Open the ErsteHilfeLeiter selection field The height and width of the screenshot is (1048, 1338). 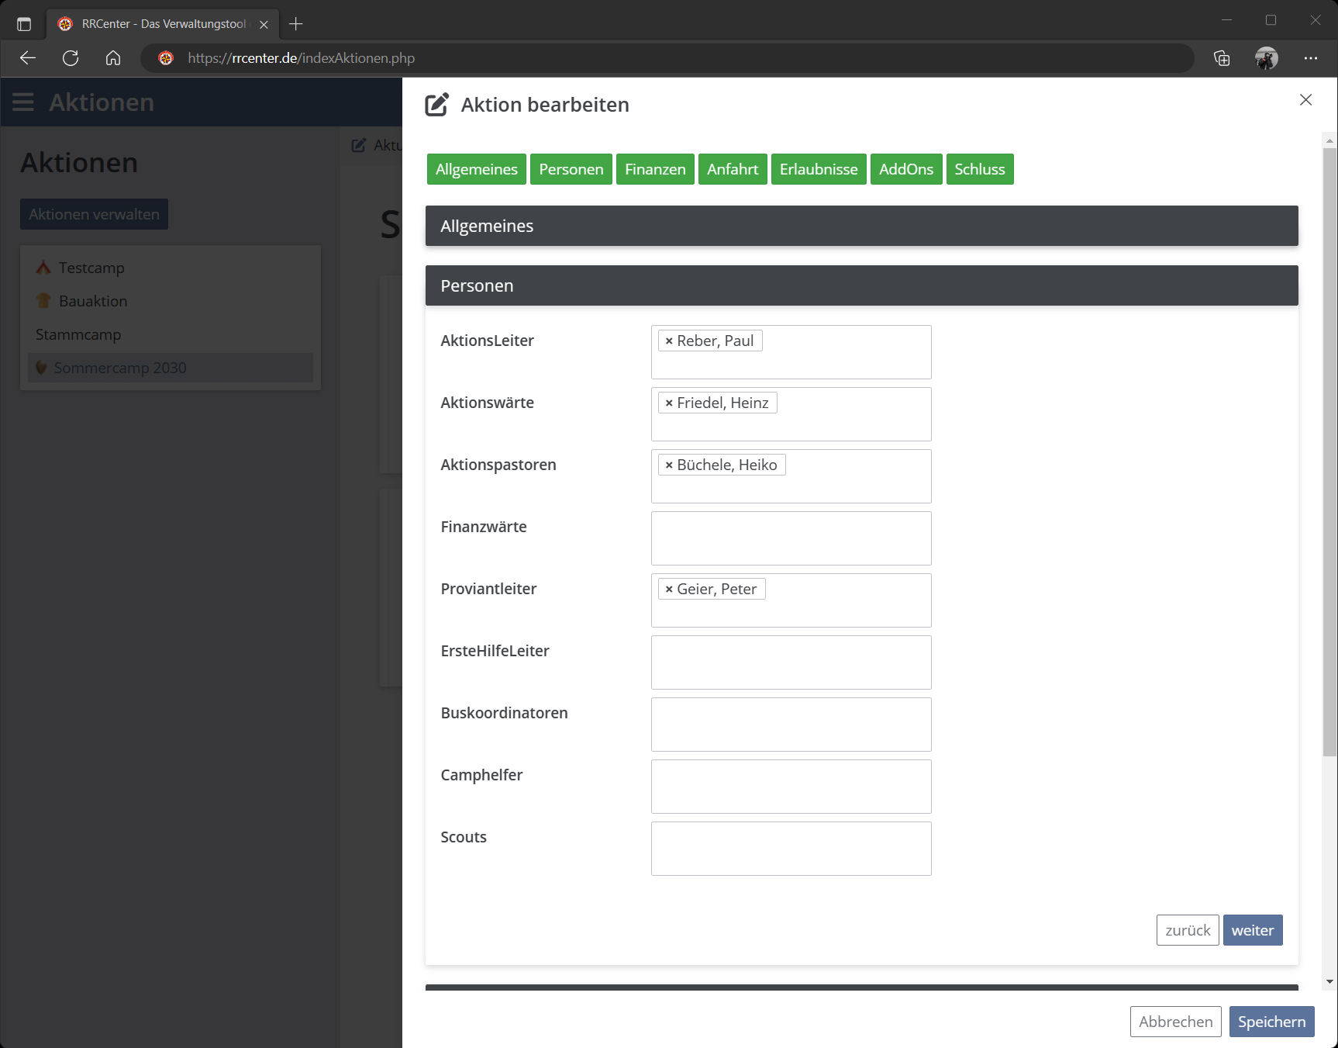791,662
